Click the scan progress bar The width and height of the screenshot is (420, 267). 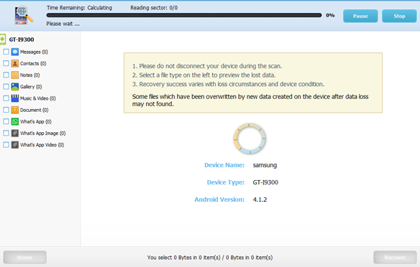pos(184,15)
